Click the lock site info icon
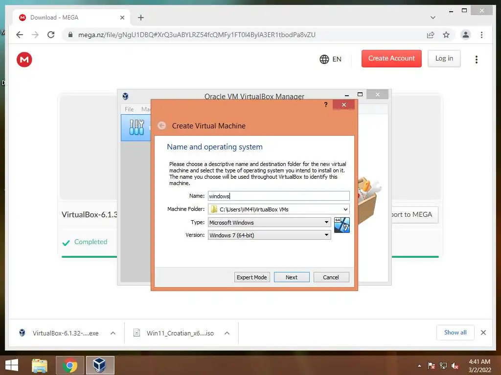The width and height of the screenshot is (501, 375). coord(70,35)
